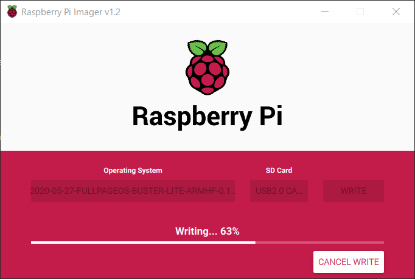Click the green leaves on the large raspberry logo
Screen dimensions: 415x279
[207, 47]
